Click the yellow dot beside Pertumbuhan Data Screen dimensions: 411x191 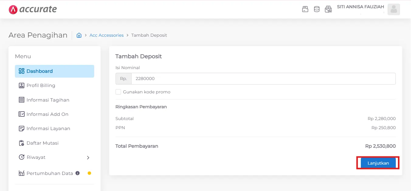point(89,173)
